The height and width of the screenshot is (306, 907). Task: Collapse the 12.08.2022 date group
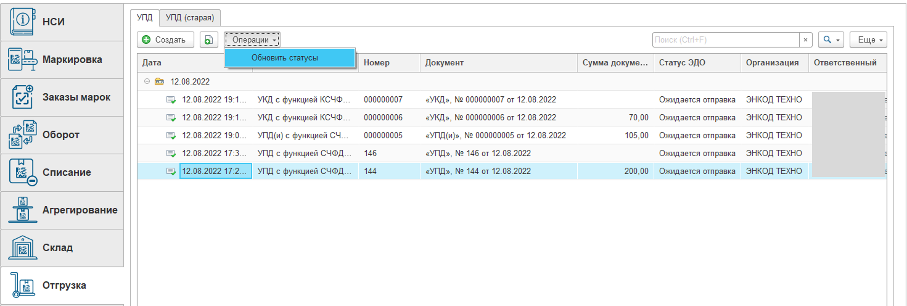pos(147,81)
